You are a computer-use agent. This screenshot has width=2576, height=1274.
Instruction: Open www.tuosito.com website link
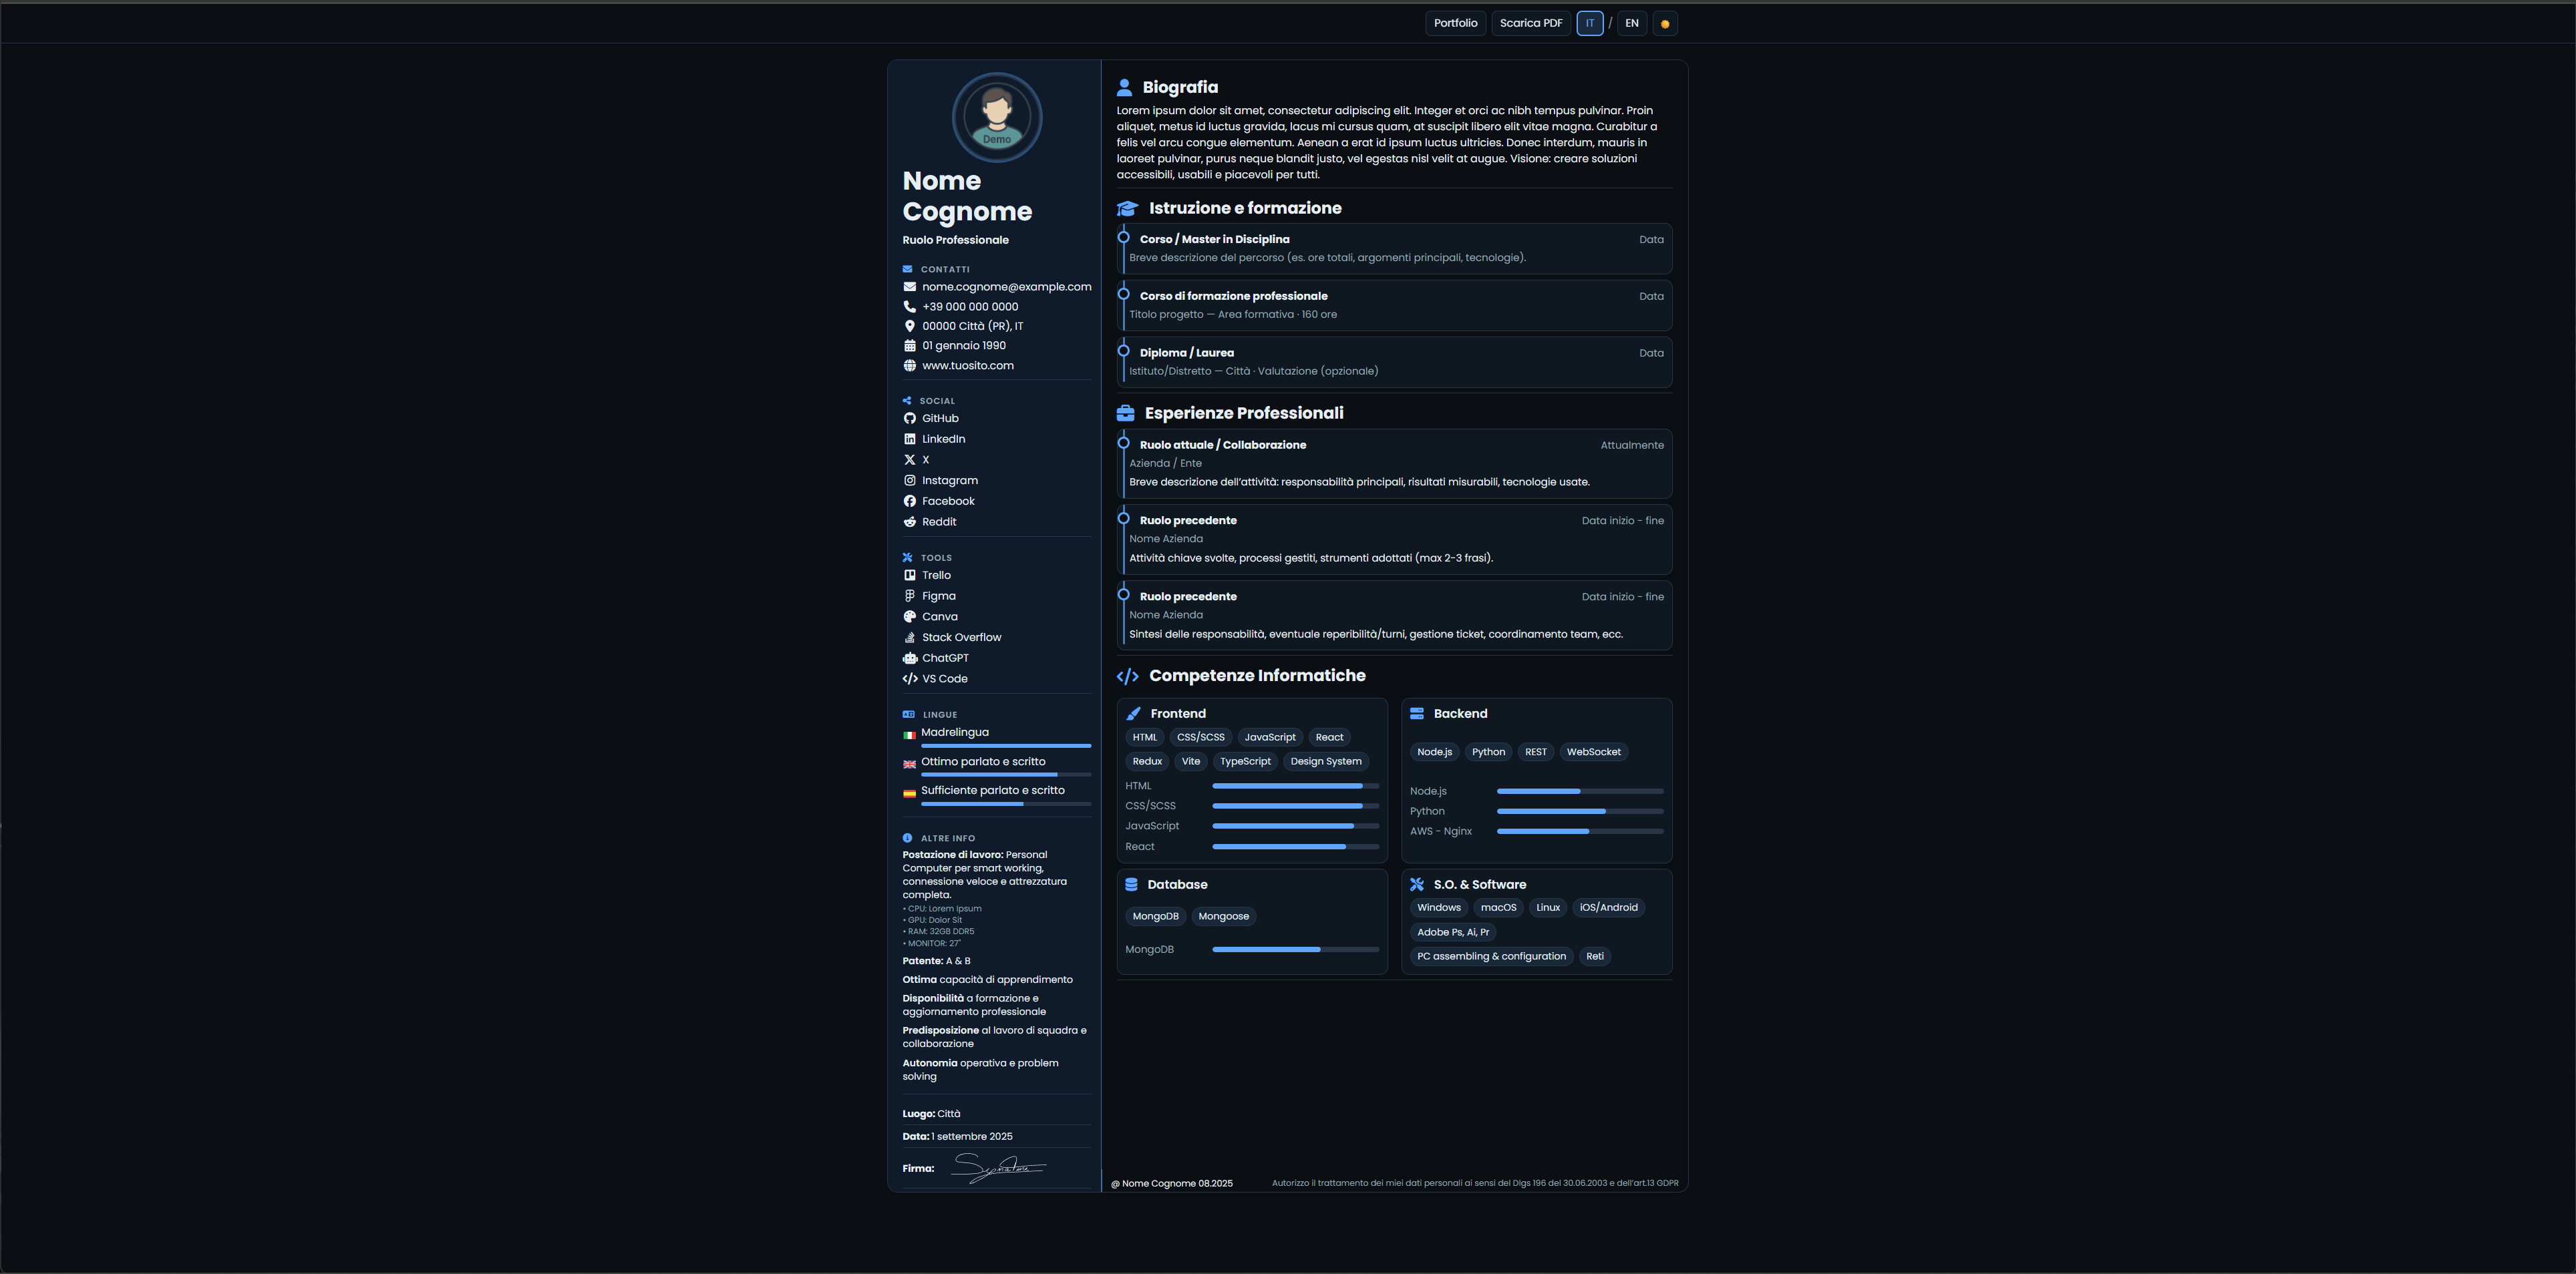[x=967, y=366]
